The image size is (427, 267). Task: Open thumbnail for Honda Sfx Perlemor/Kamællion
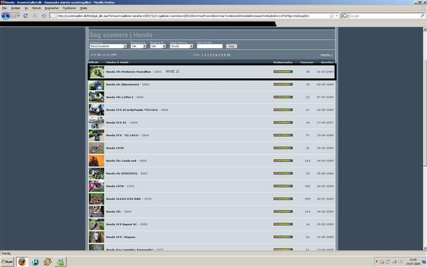[96, 72]
